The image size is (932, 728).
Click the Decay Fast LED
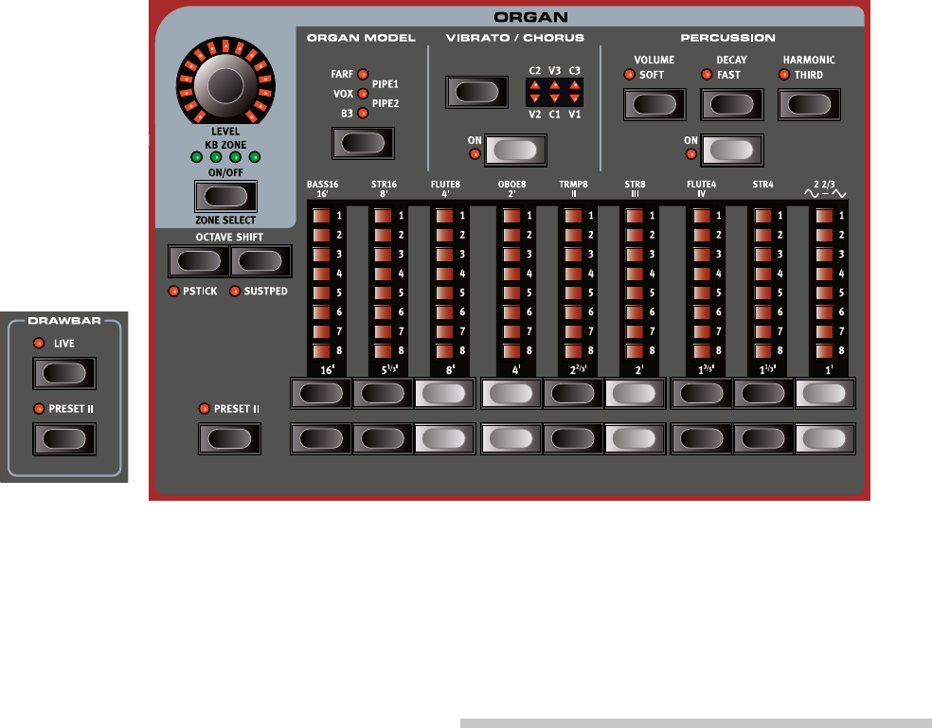(707, 74)
